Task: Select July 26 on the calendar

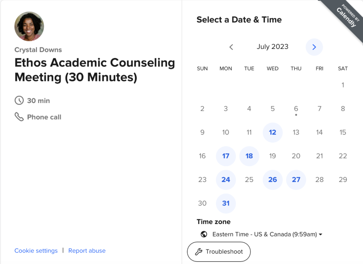Action: [x=272, y=180]
